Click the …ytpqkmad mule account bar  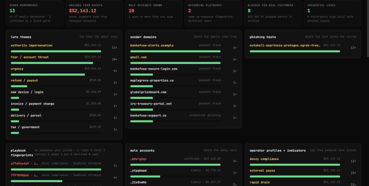pyautogui.click(x=175, y=176)
